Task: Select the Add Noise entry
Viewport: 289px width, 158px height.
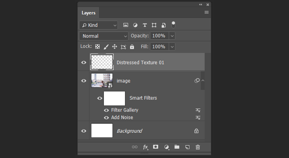Action: (122, 118)
